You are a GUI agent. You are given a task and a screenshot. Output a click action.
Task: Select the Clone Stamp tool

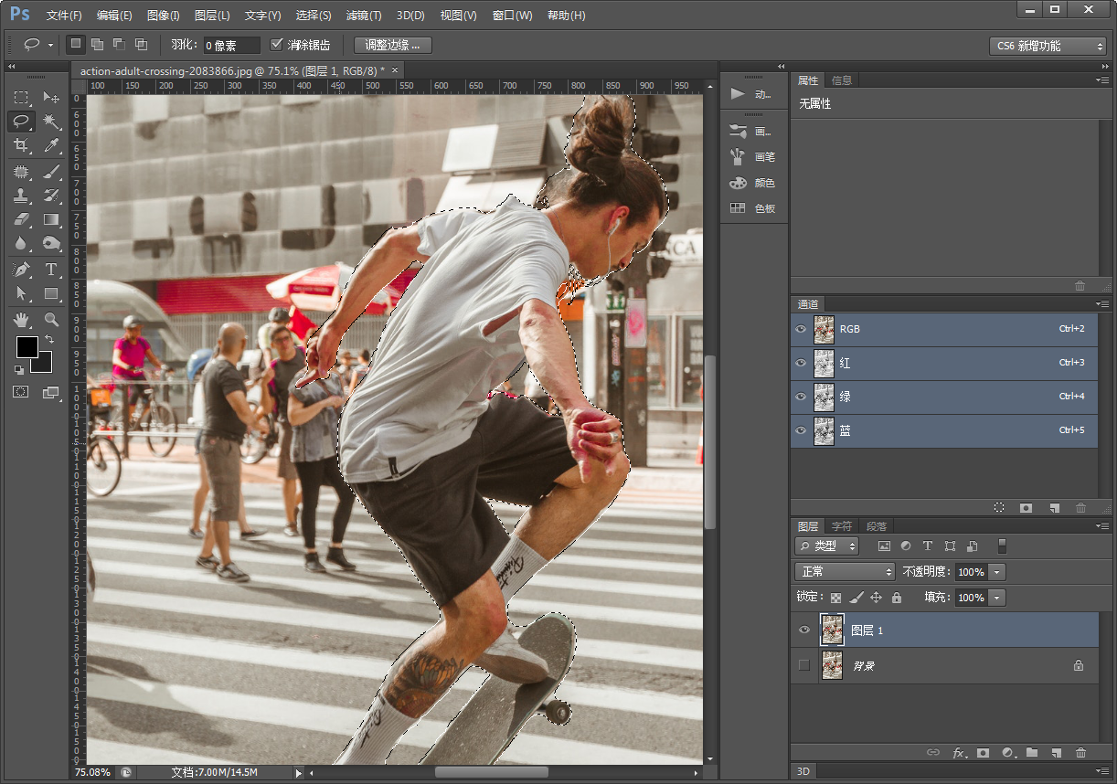point(21,196)
